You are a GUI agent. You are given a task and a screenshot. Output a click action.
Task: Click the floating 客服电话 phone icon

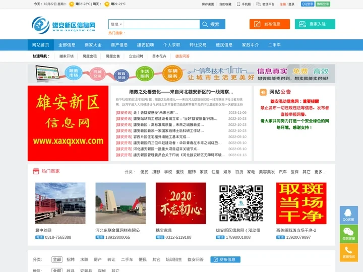tap(349, 252)
